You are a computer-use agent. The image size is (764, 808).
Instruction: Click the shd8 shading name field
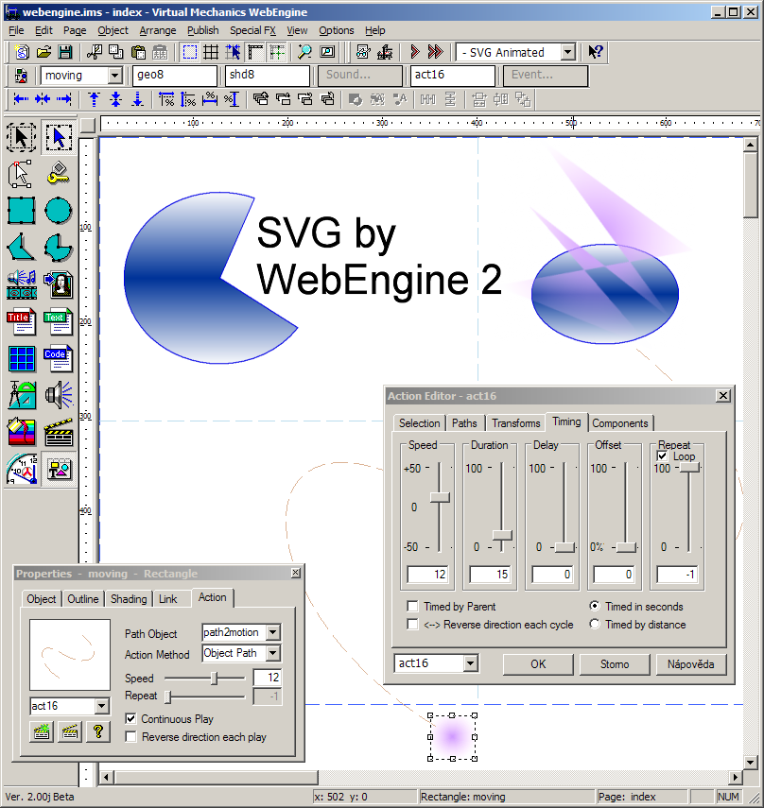(267, 76)
